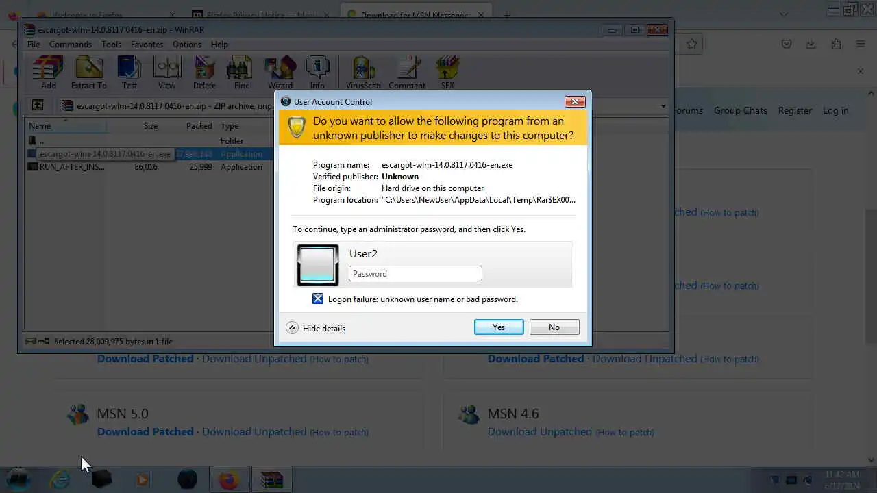The height and width of the screenshot is (493, 877).
Task: Click the Test archive toolbar icon
Action: point(129,72)
